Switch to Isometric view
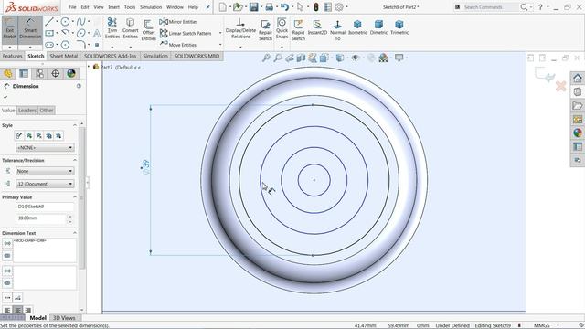This screenshot has height=329, width=585. (357, 27)
